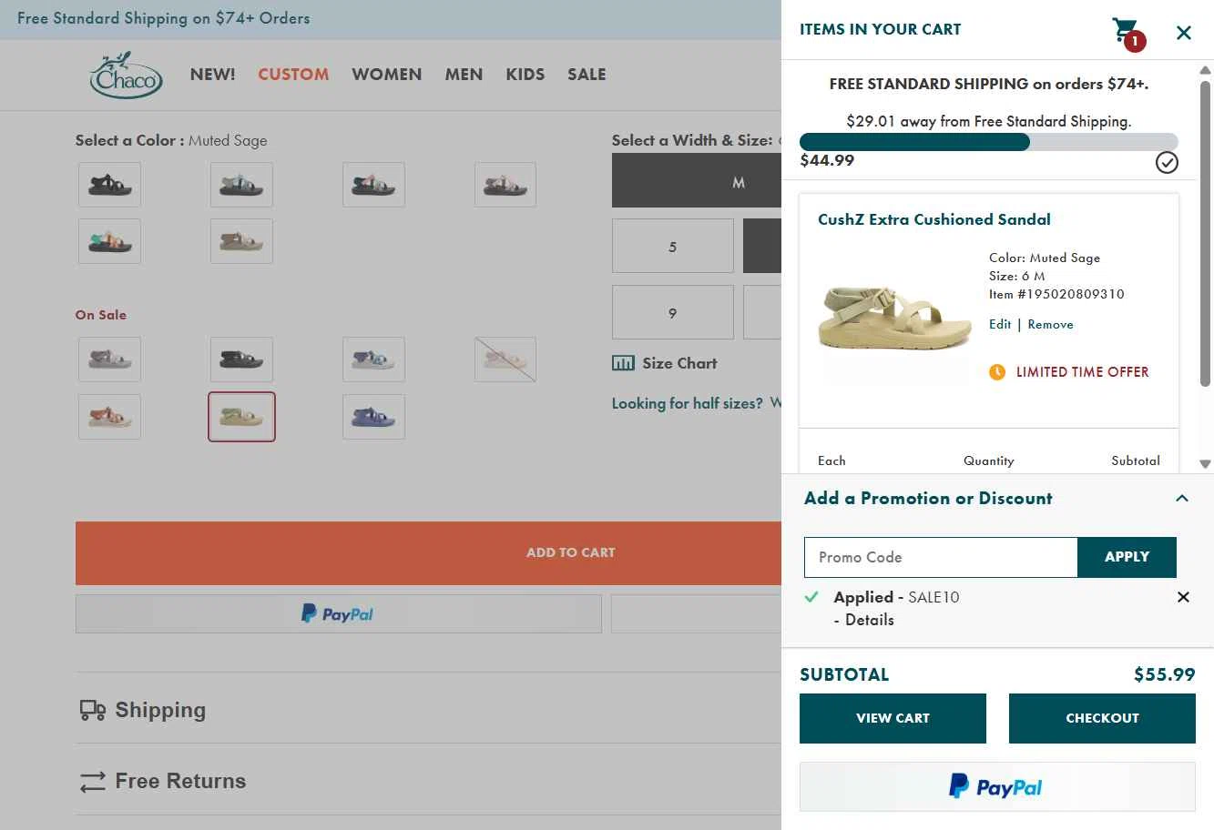Remove the applied SALE10 promo code
The height and width of the screenshot is (830, 1214).
click(x=1183, y=597)
